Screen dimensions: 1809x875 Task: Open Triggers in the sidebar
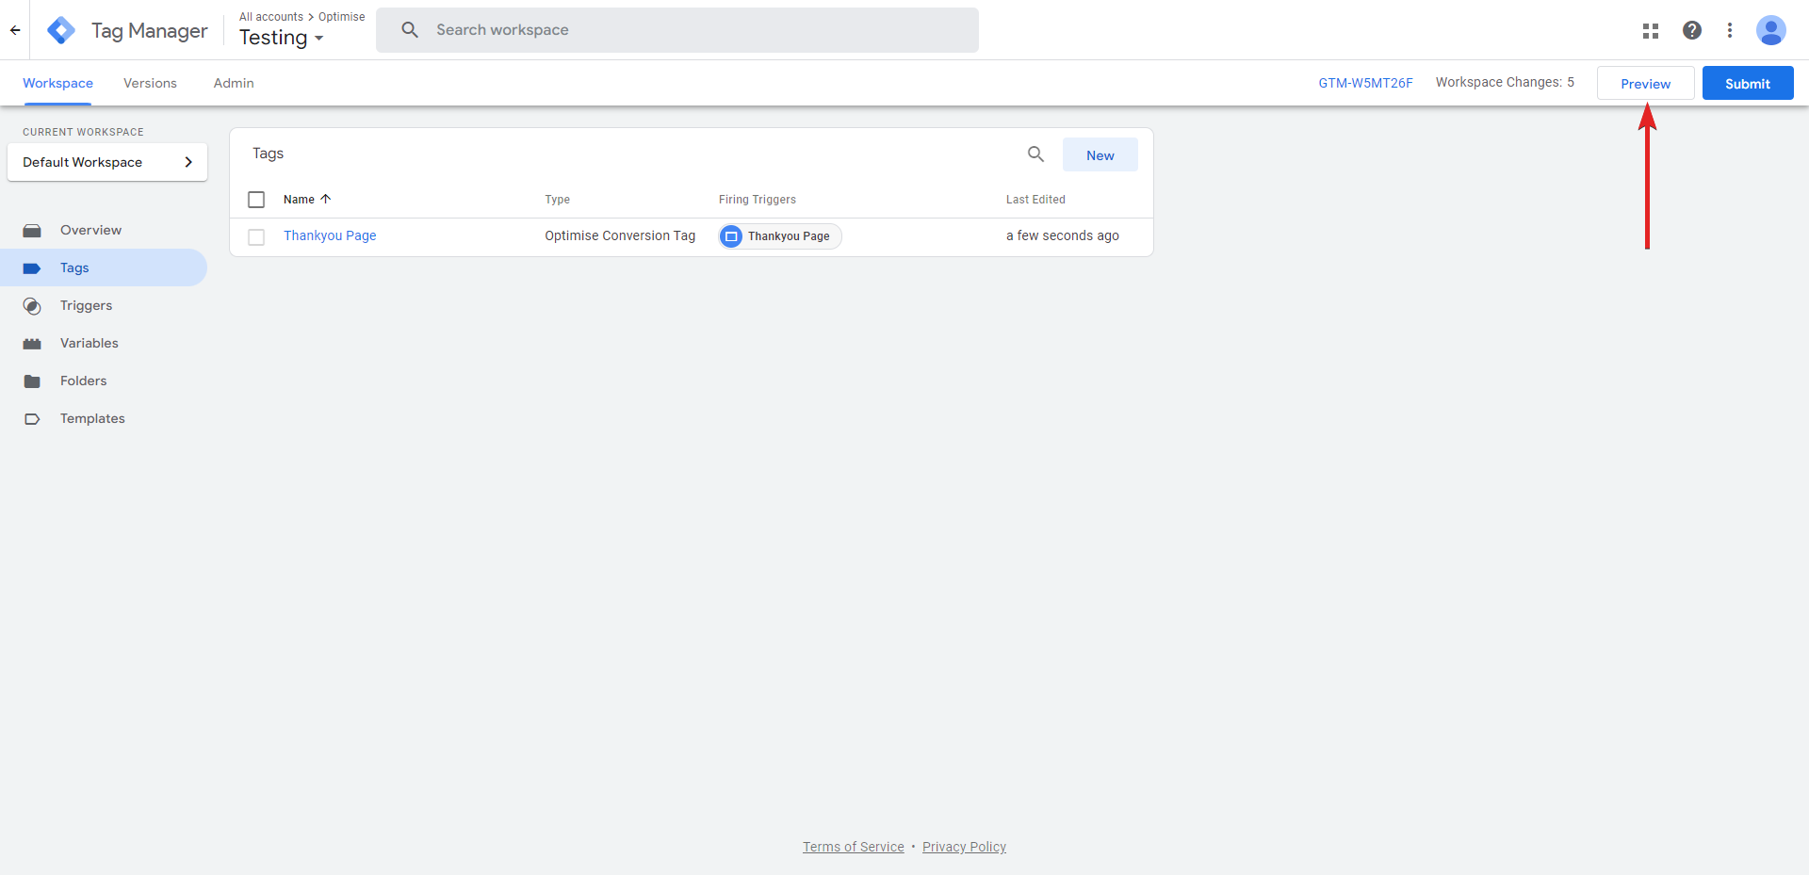(86, 305)
